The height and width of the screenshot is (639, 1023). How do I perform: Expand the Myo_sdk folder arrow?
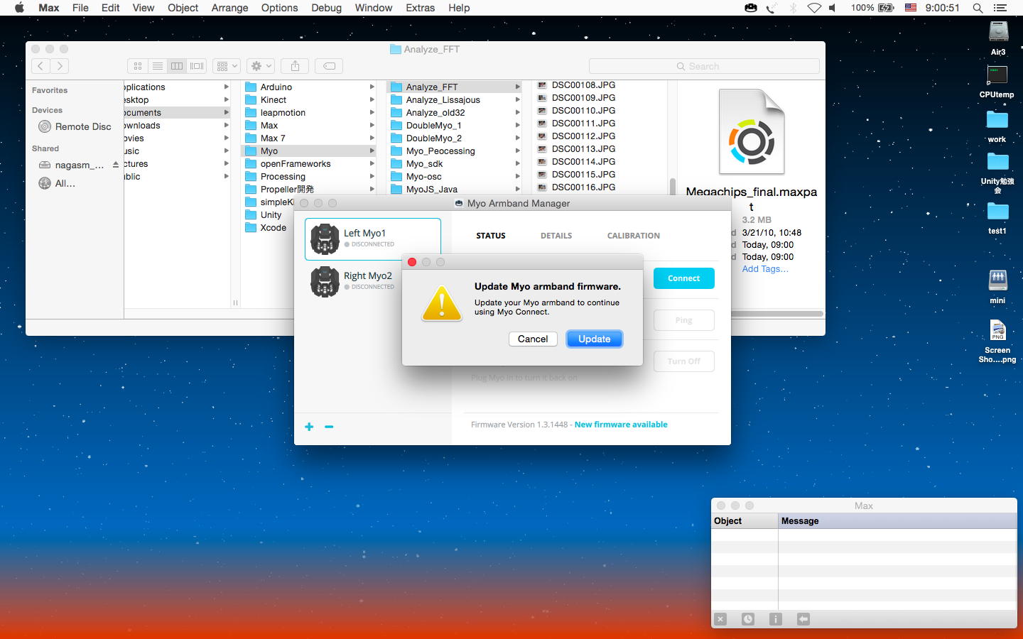click(517, 164)
